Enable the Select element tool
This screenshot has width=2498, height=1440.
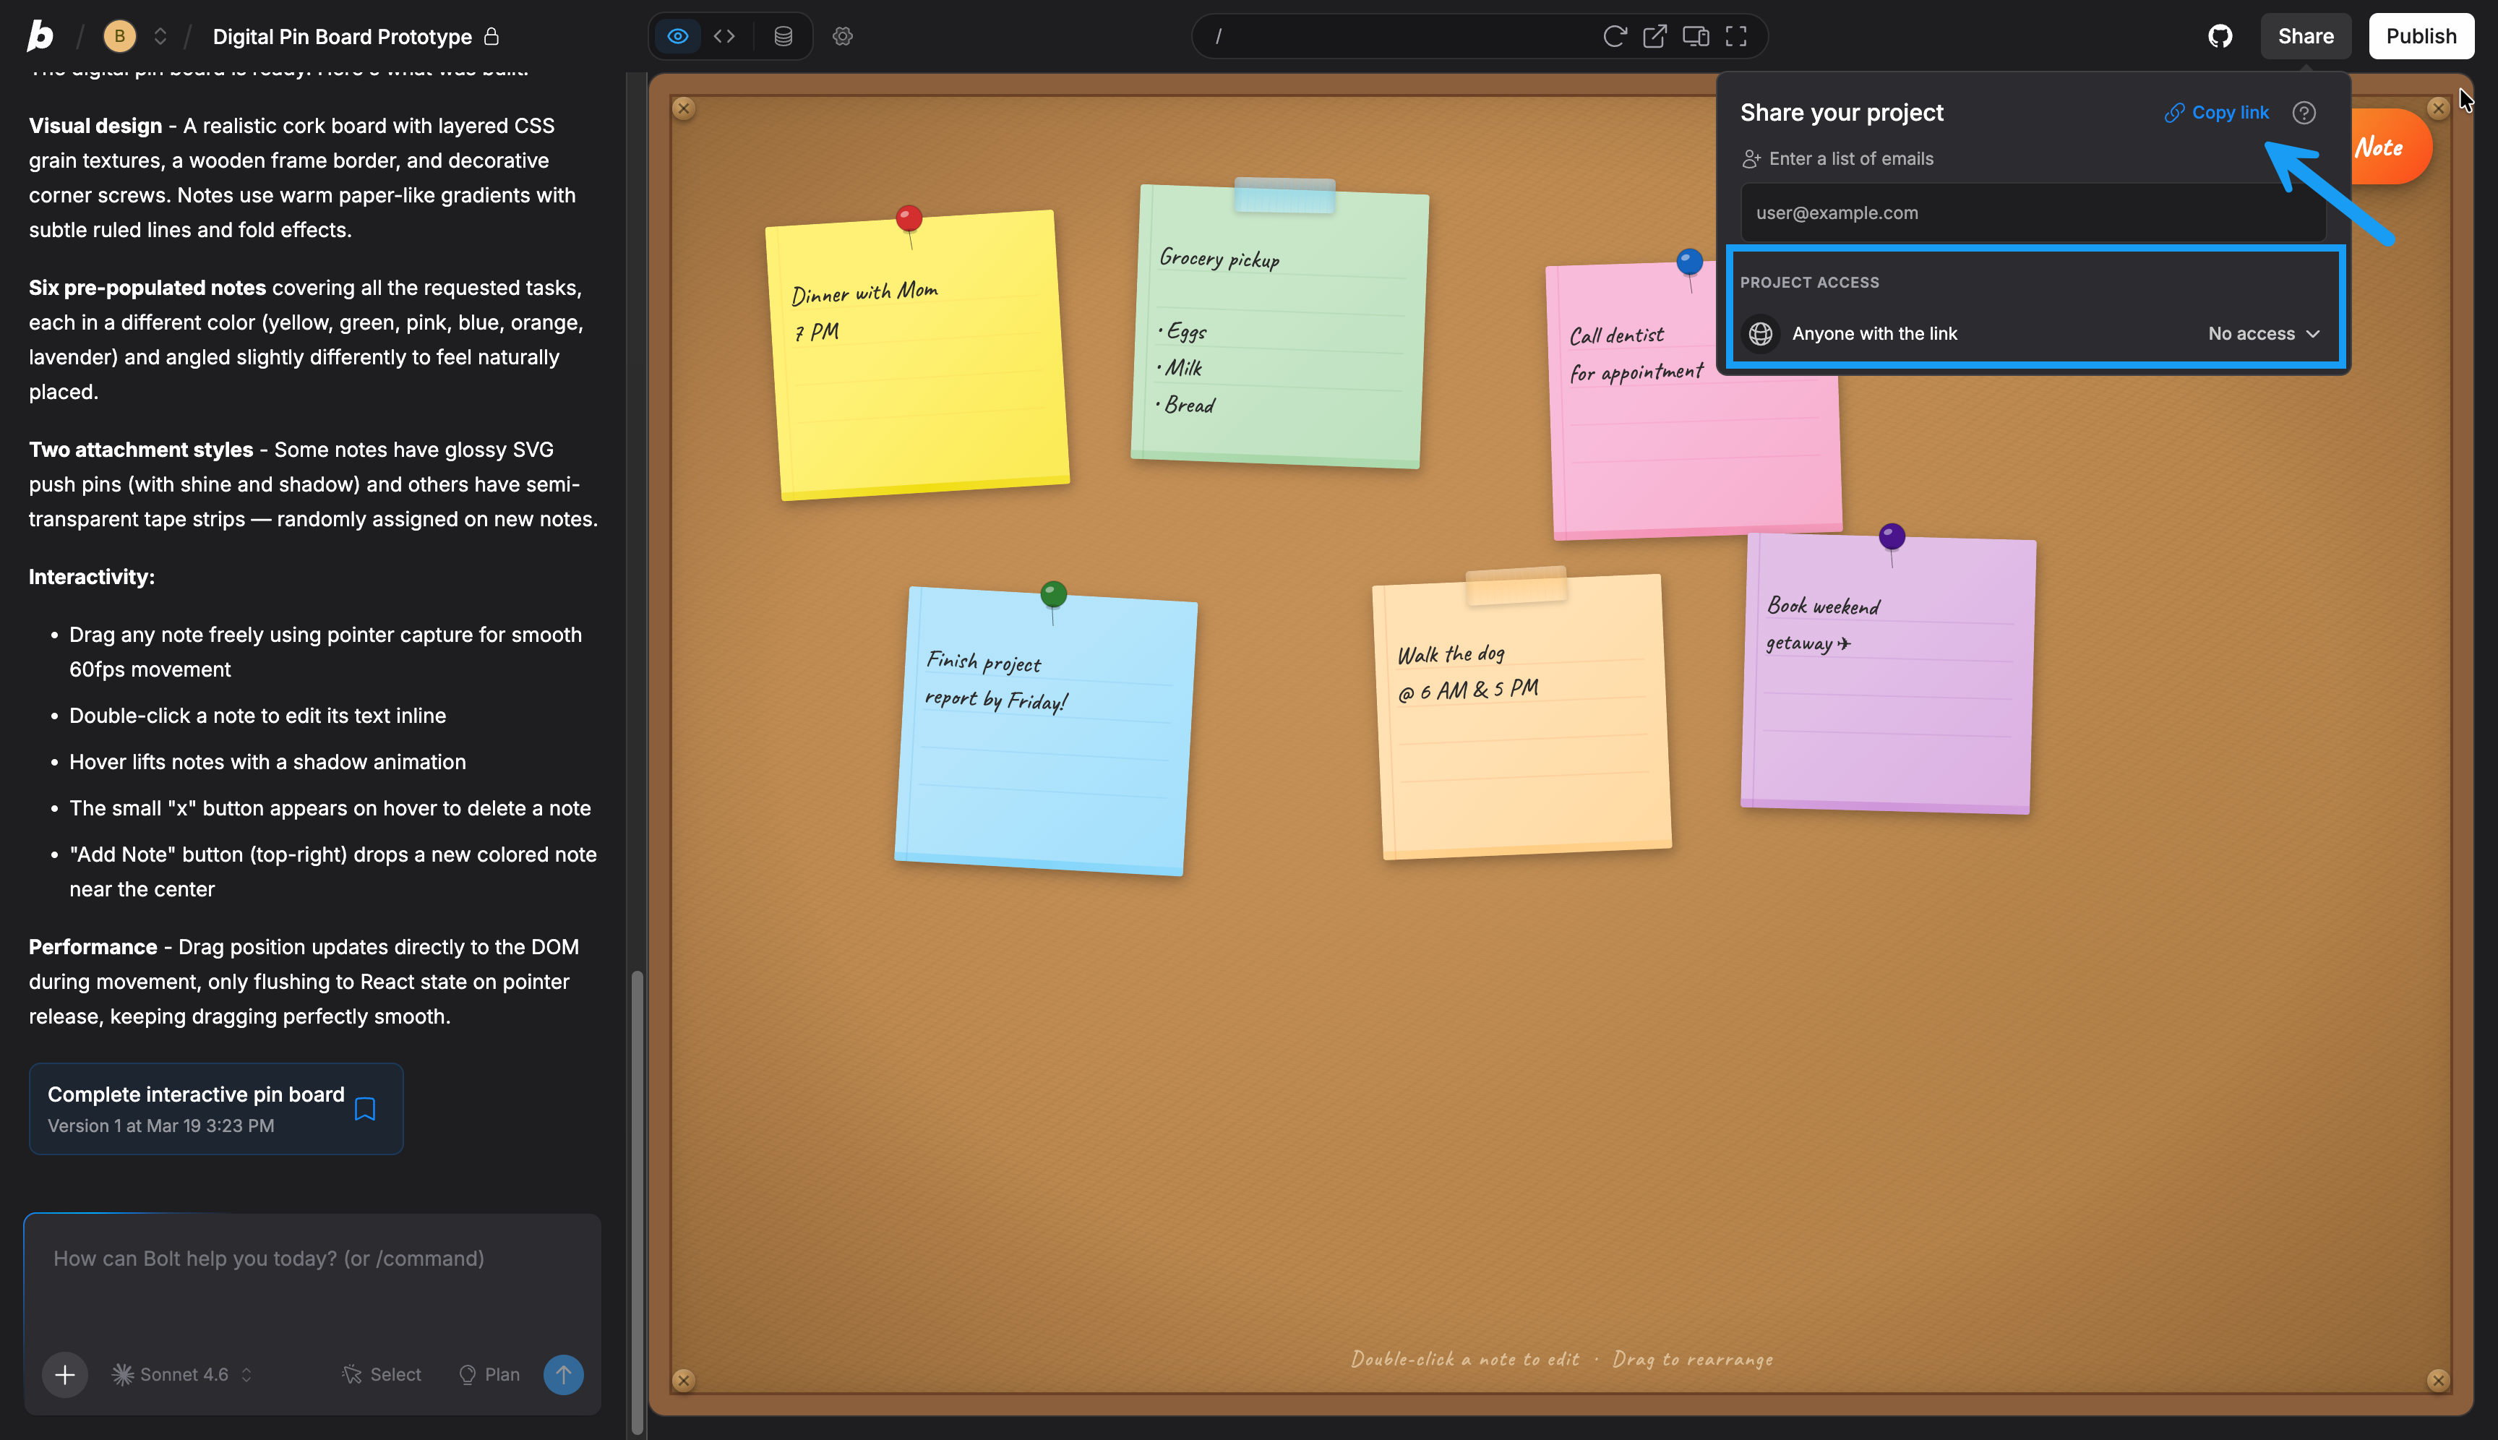[382, 1375]
